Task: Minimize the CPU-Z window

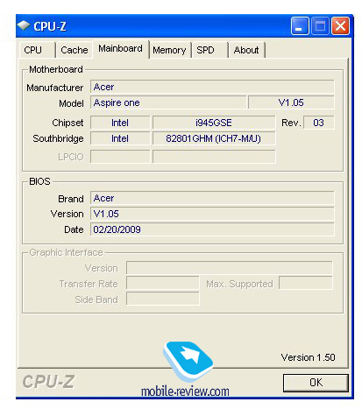Action: click(x=300, y=26)
